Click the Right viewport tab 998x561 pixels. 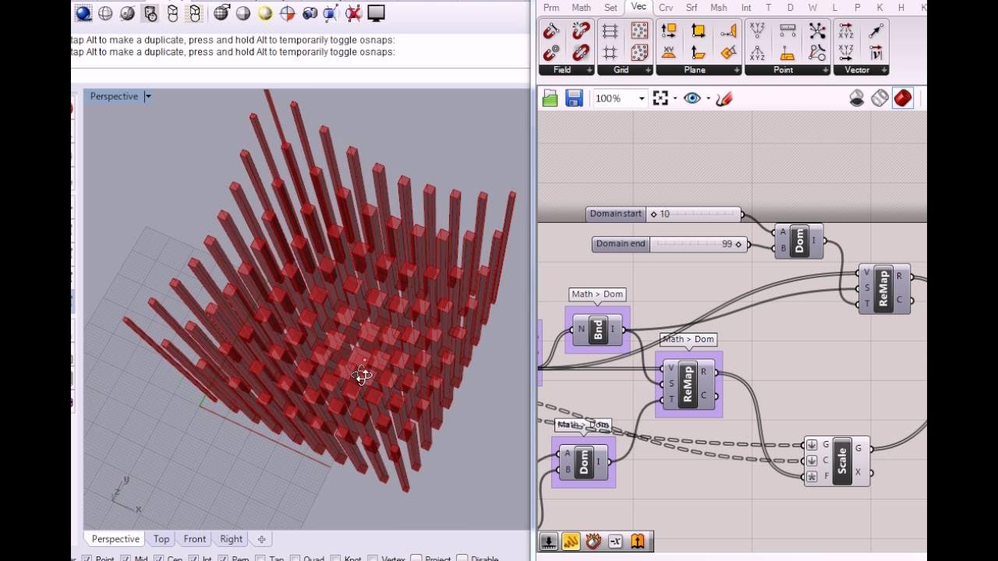coord(231,539)
